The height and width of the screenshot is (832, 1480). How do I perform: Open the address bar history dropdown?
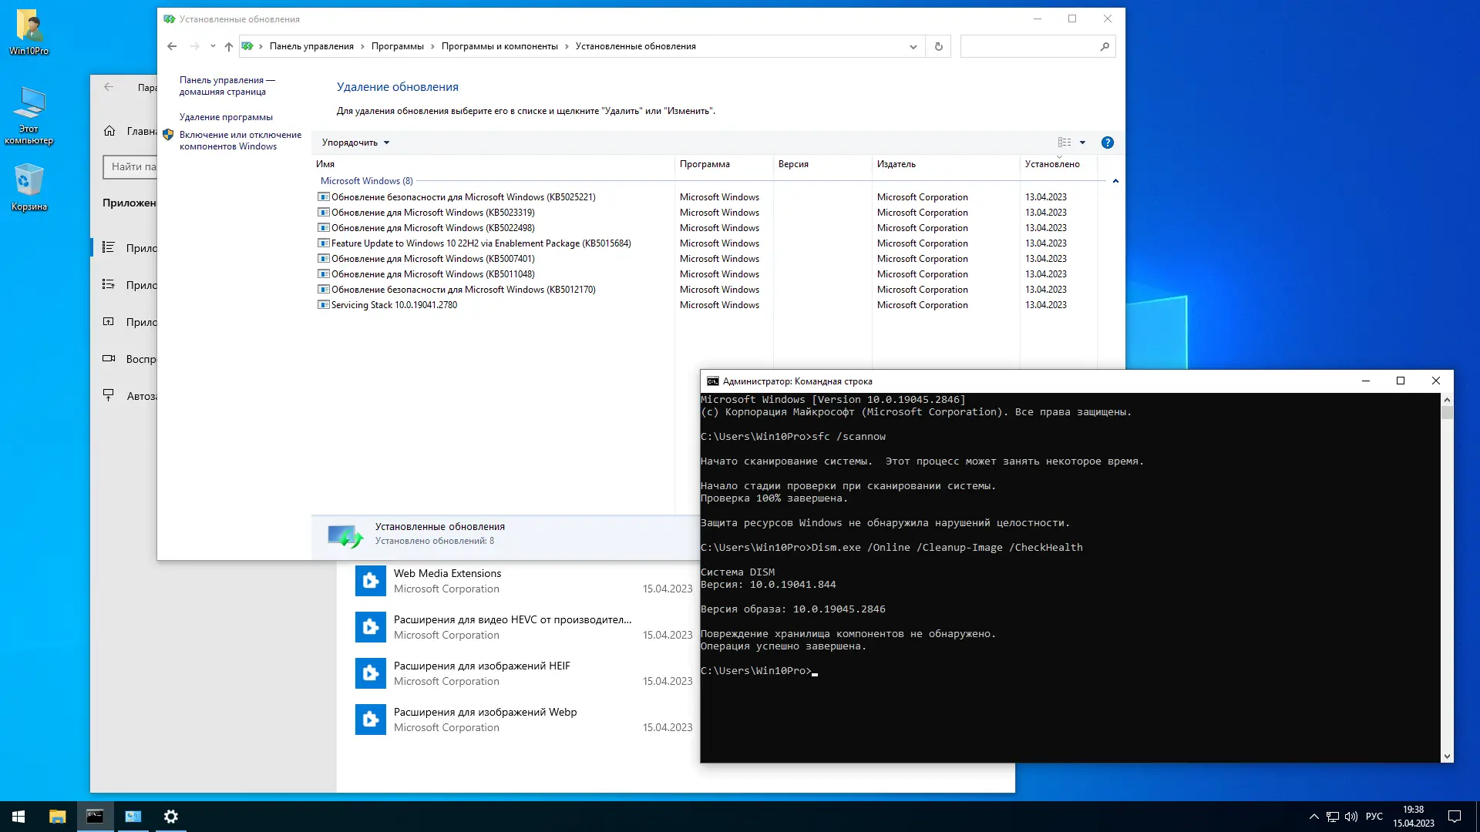click(913, 46)
